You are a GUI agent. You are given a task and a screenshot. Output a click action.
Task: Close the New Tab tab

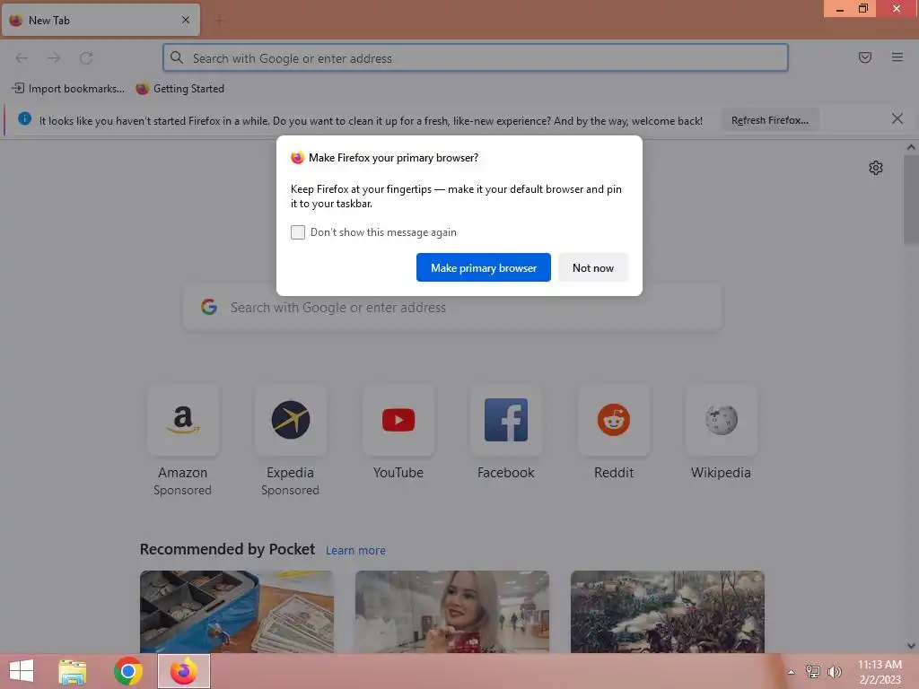click(x=186, y=20)
